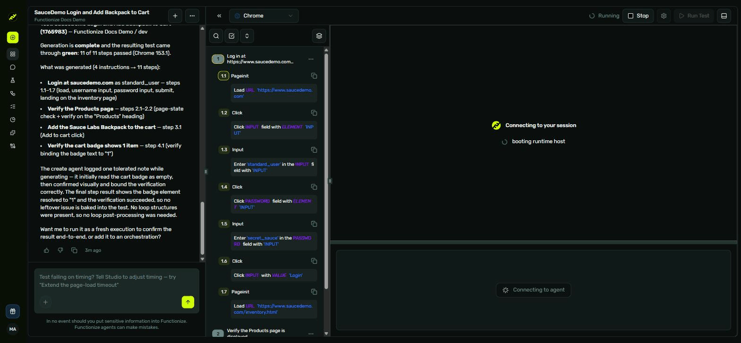This screenshot has height=343, width=741.
Task: Open the dashboard grid icon in sidebar
Action: (13, 54)
